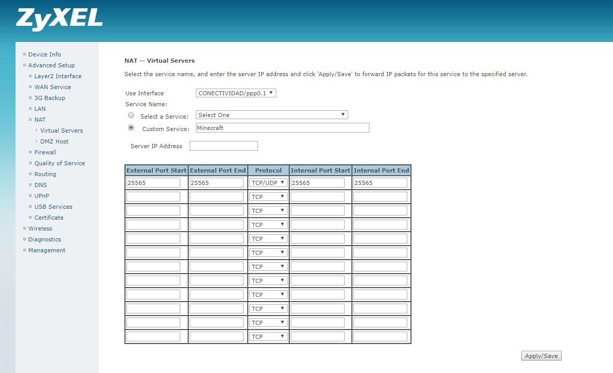Open the protocol dropdown in fifth table row
The image size is (613, 373).
point(268,238)
